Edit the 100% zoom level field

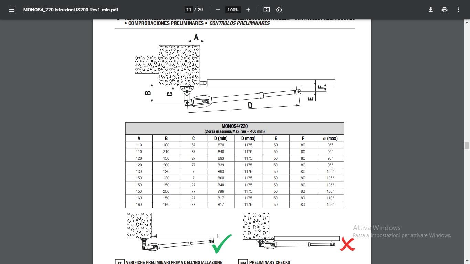click(233, 10)
